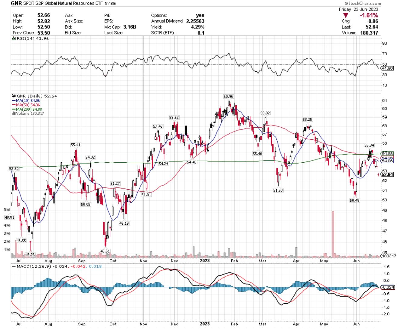Click the GNR ticker symbol title

16,3
